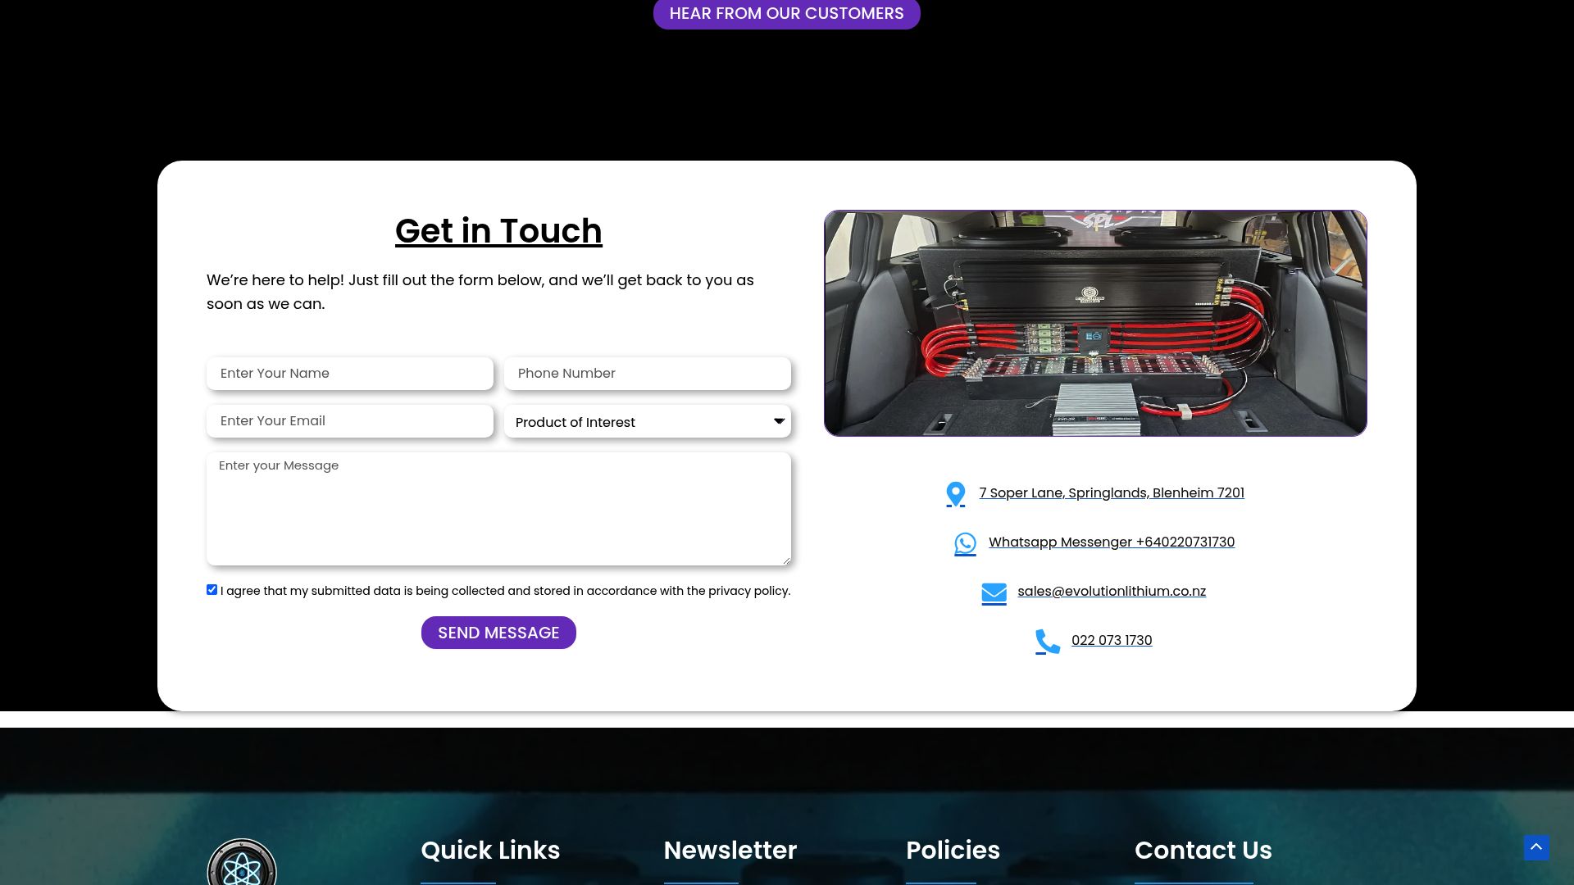Viewport: 1574px width, 885px height.
Task: Click the blue phone handset icon
Action: click(x=1047, y=642)
